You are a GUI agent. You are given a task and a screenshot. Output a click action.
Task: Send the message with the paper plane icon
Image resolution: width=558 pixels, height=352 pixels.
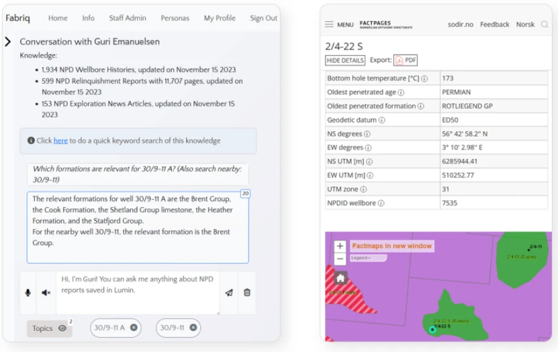pyautogui.click(x=229, y=293)
